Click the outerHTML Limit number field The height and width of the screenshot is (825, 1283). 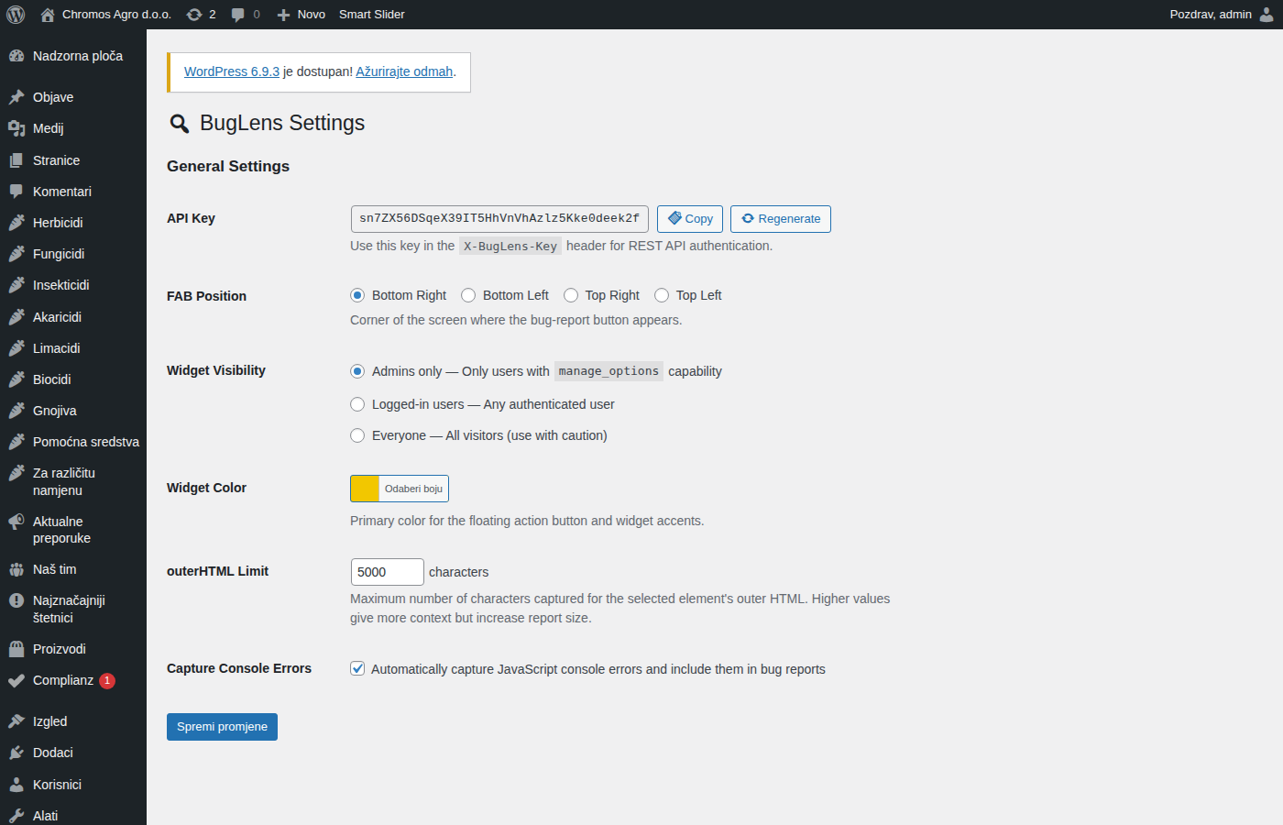click(388, 572)
